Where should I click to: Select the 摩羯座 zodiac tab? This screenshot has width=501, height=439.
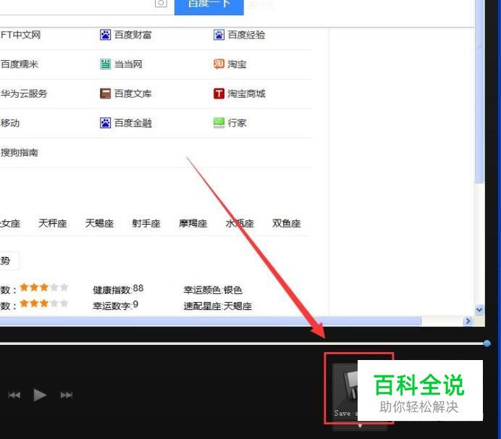(193, 223)
